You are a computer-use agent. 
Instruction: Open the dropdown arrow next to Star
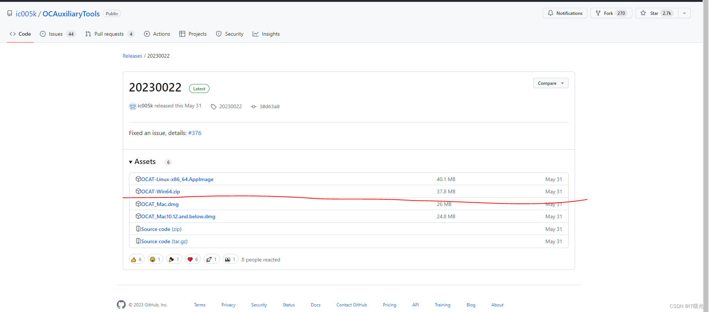point(684,13)
